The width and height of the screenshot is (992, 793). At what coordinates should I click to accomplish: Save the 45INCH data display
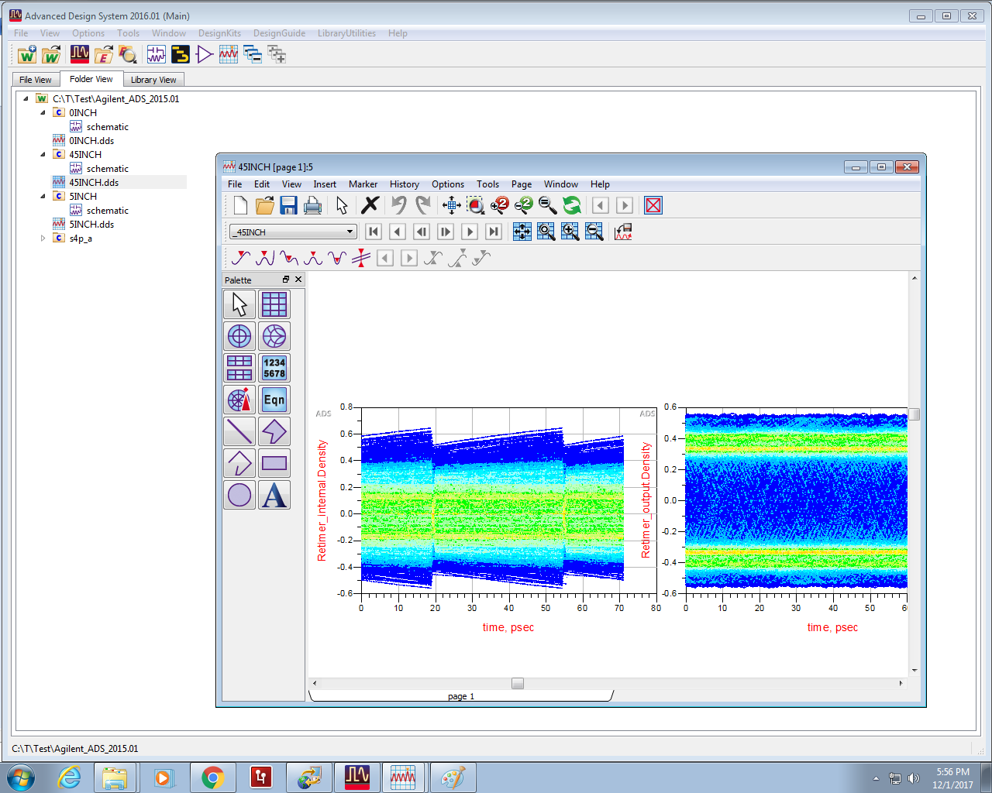click(x=288, y=205)
